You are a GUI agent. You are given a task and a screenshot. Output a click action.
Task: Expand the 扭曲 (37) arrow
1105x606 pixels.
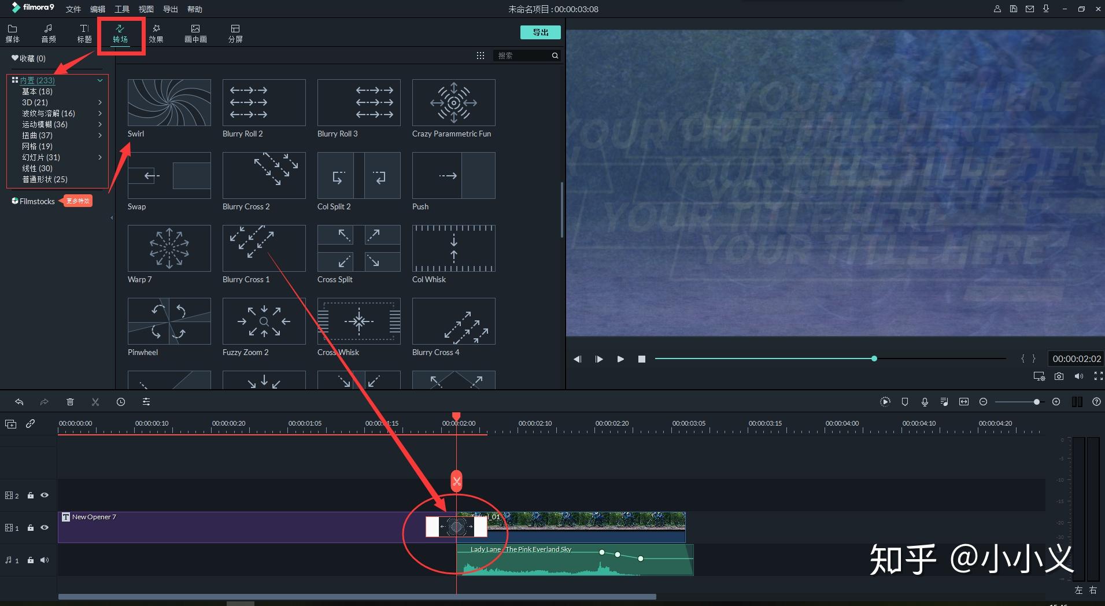100,135
